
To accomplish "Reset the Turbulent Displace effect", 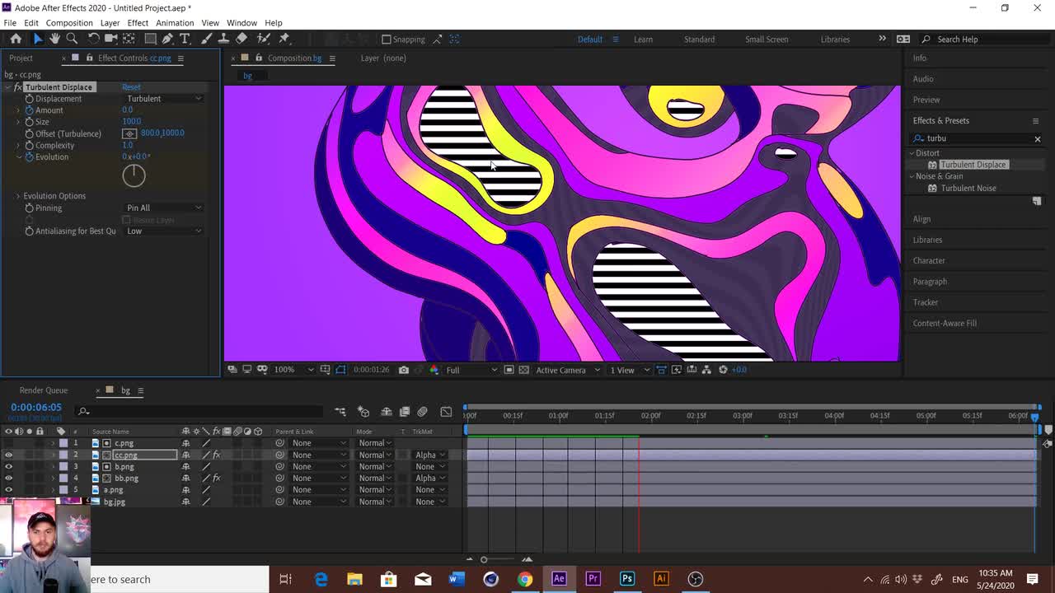I will tap(130, 86).
